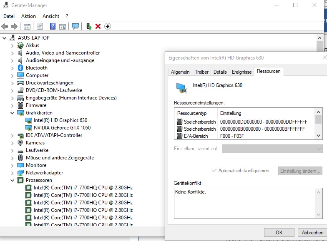Select Intel(R) HD Graphics 630 in the tree

click(x=60, y=120)
